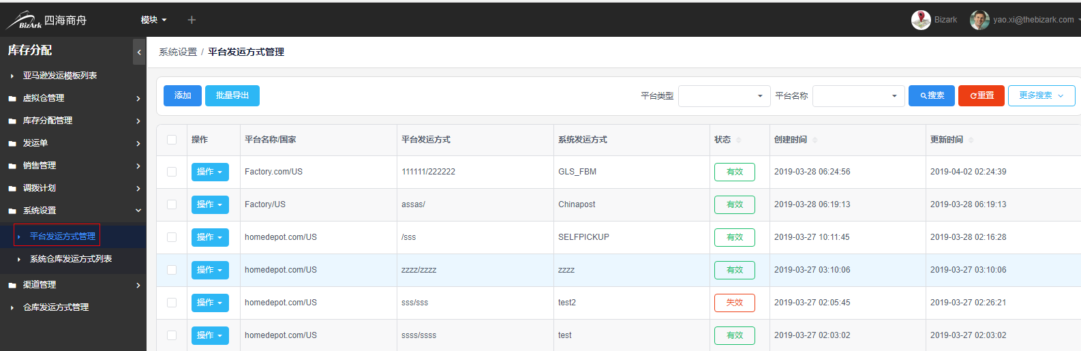The height and width of the screenshot is (351, 1081).
Task: Expand the 虚拟仓管理 menu
Action: [x=73, y=98]
